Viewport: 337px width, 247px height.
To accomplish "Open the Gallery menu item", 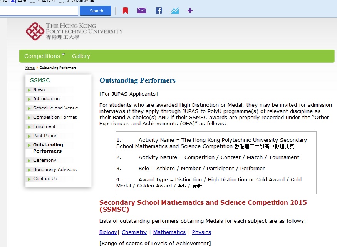I will pos(81,56).
